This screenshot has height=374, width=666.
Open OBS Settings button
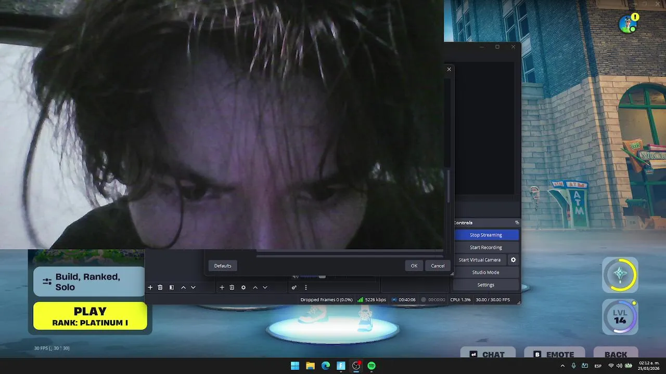click(x=486, y=285)
